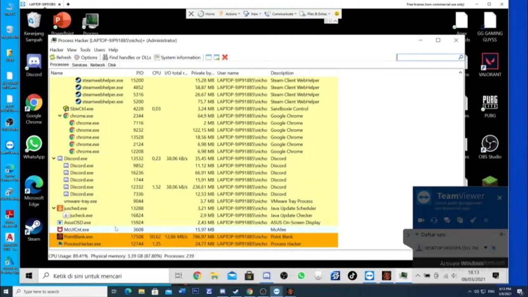Open the OBS Studio desktop shortcut
This screenshot has height=297, width=528.
point(490,147)
